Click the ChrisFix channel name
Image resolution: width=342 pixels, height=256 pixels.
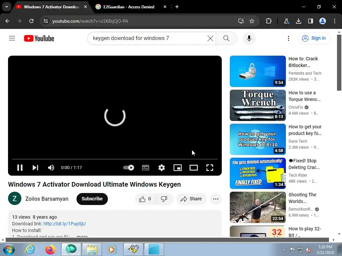[296, 107]
